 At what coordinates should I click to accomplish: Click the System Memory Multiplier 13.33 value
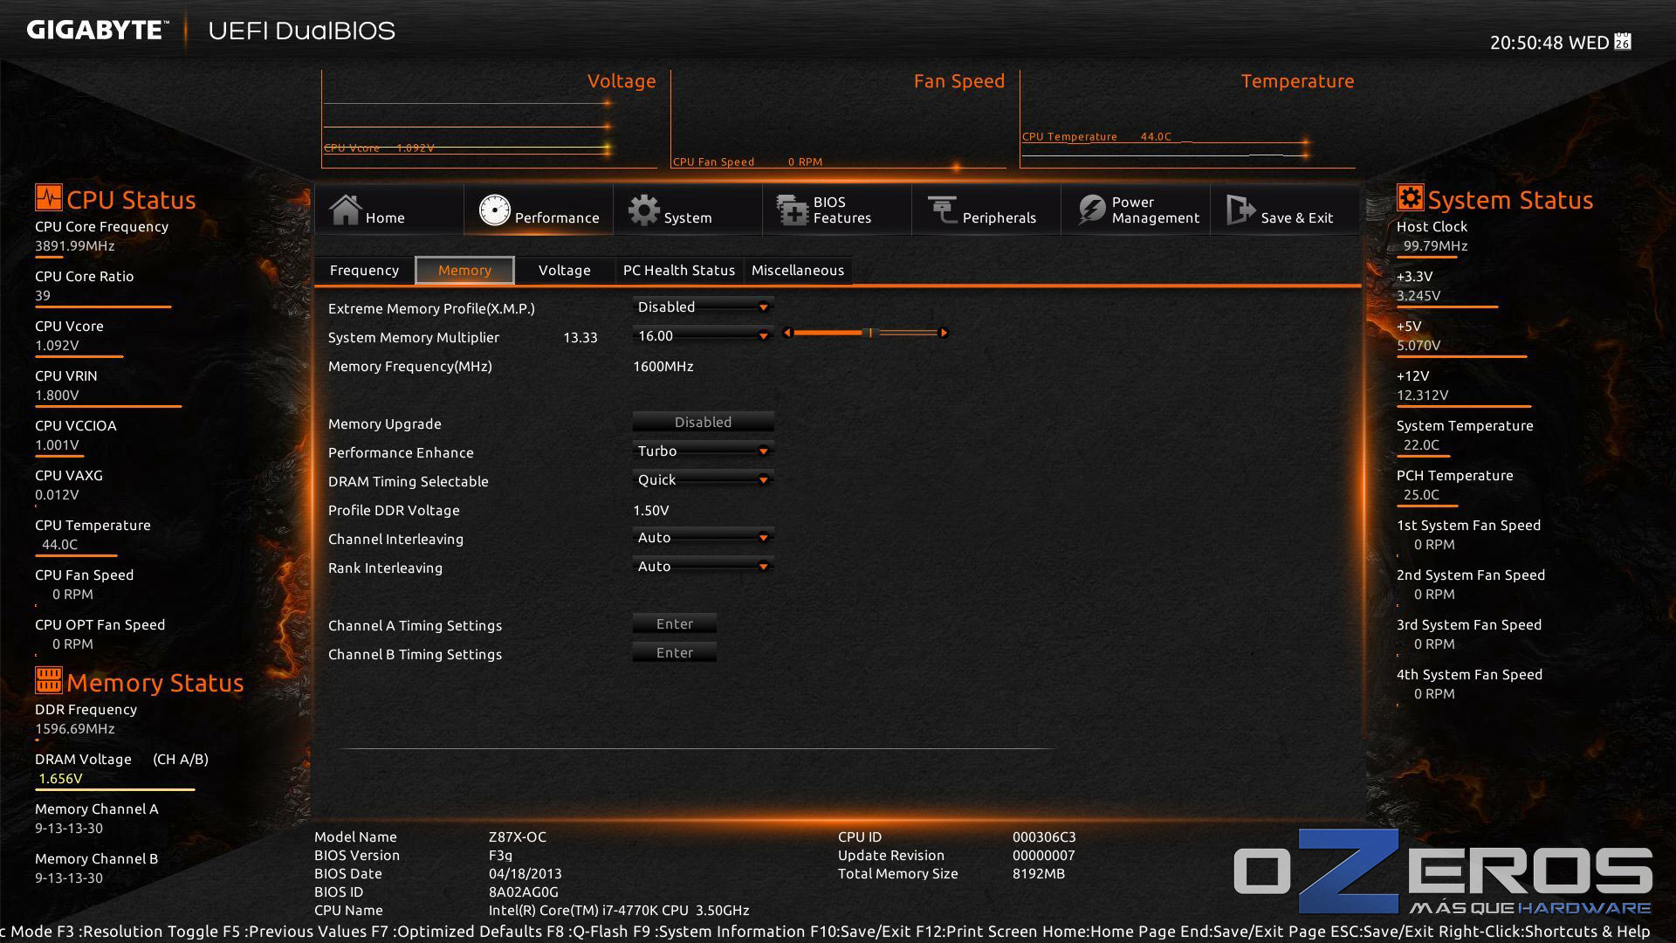coord(580,337)
